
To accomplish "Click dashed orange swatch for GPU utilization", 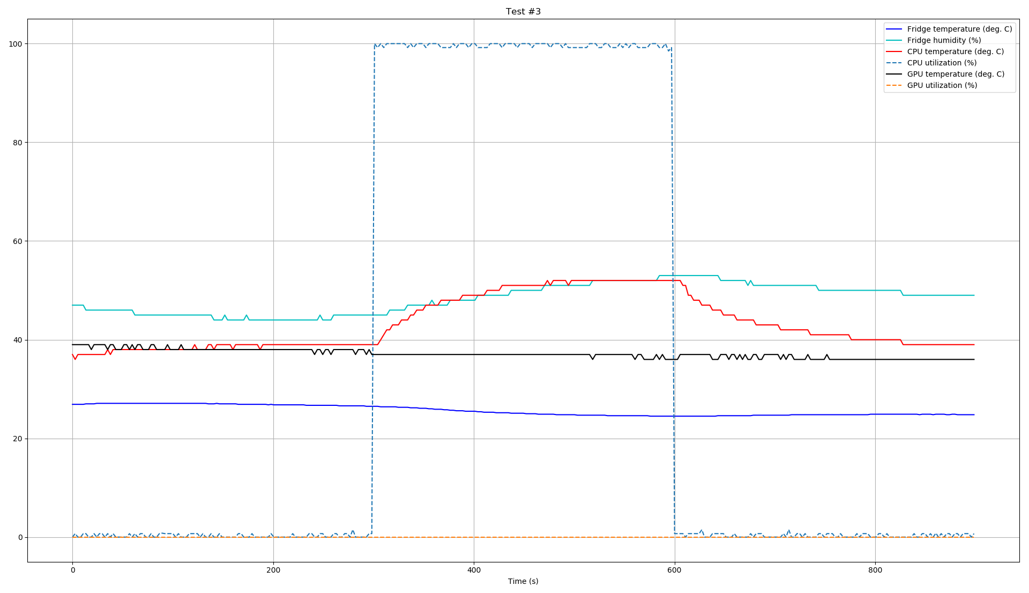I will 894,85.
